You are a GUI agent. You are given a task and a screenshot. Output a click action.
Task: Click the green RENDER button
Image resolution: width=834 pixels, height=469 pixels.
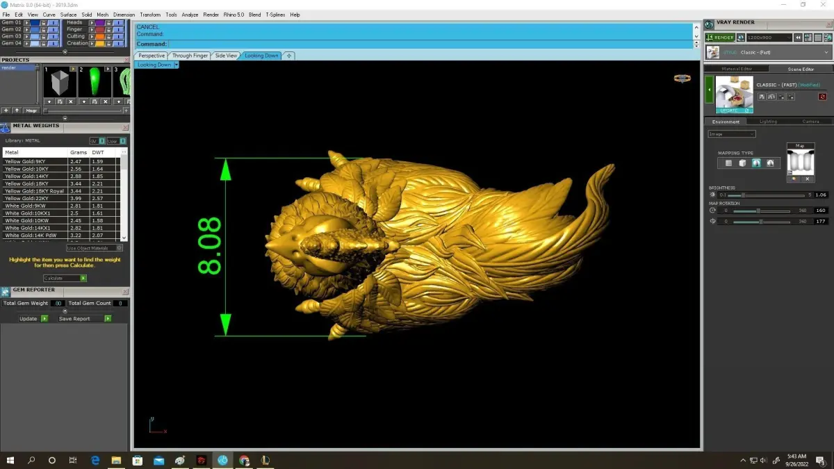(719, 38)
